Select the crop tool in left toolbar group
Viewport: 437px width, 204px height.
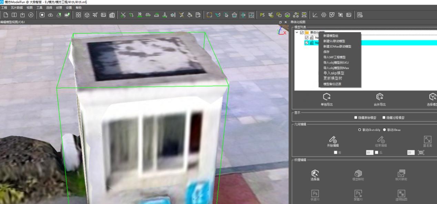point(131,15)
